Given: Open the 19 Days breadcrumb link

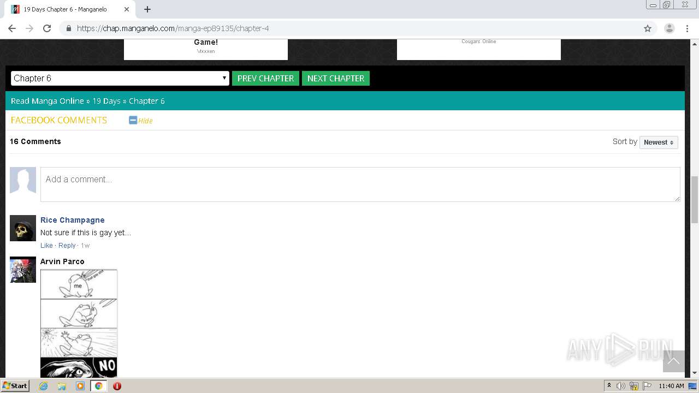Looking at the screenshot, I should [106, 101].
